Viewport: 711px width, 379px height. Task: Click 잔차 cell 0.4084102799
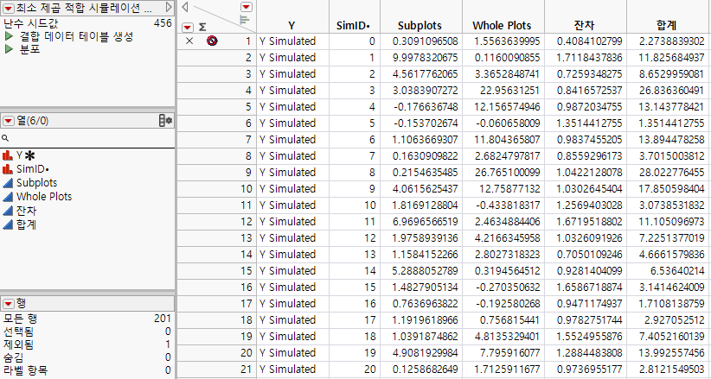590,41
